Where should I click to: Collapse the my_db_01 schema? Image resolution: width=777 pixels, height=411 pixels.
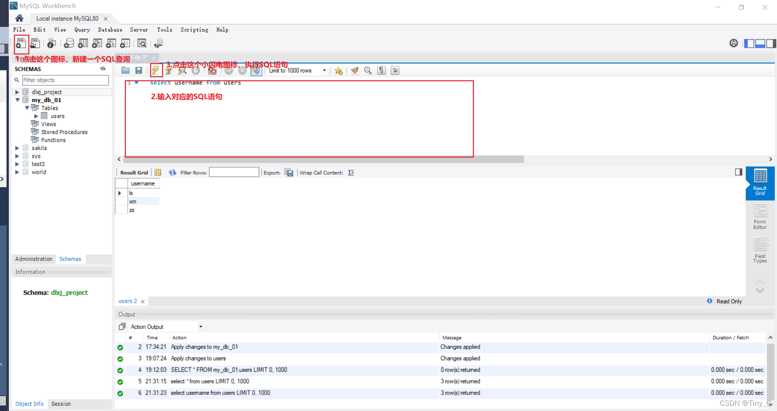17,100
